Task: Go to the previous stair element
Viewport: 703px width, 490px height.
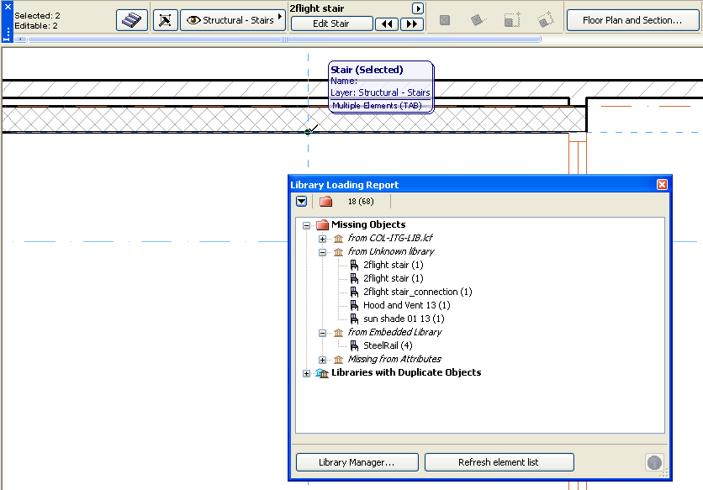Action: (387, 24)
